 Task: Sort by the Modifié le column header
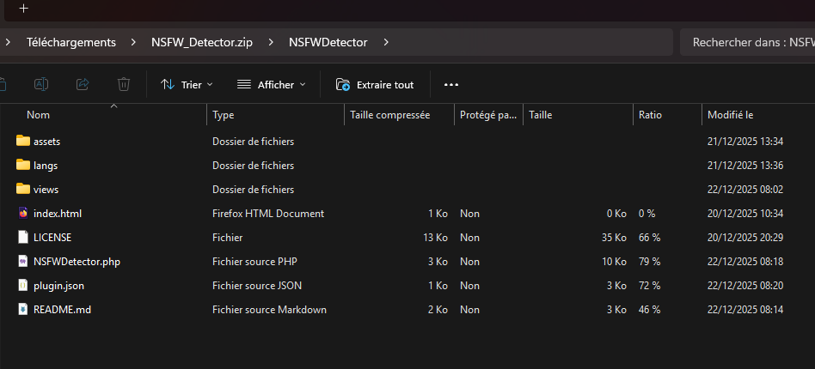730,114
